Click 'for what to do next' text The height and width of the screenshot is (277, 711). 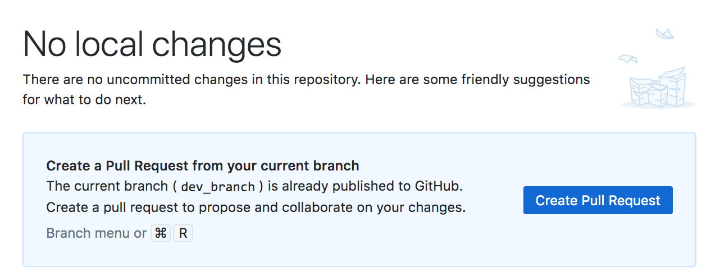(x=84, y=101)
